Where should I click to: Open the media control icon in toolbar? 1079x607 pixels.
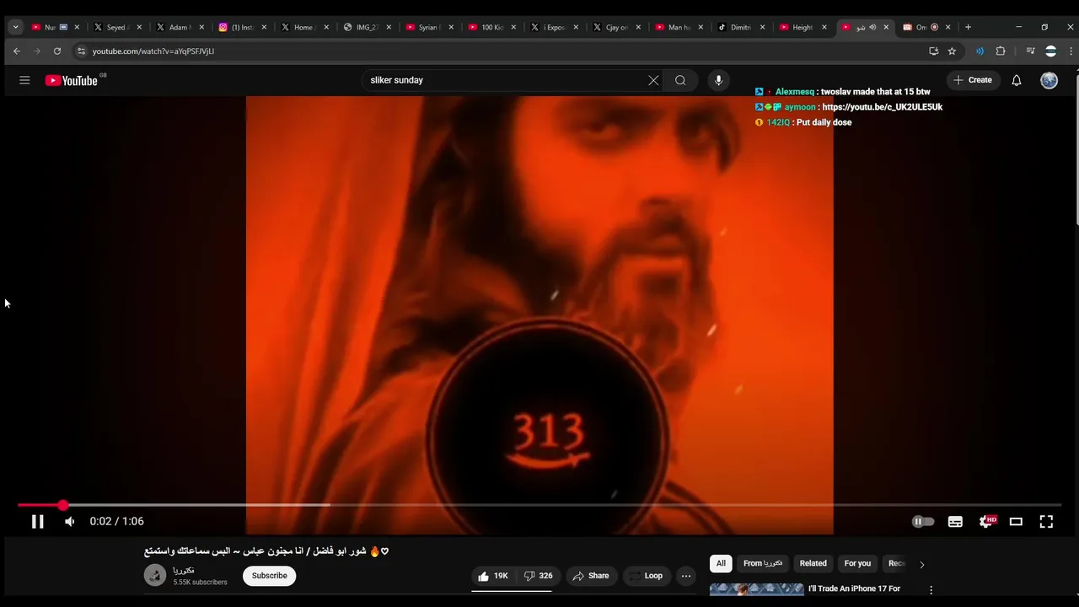pyautogui.click(x=1030, y=51)
